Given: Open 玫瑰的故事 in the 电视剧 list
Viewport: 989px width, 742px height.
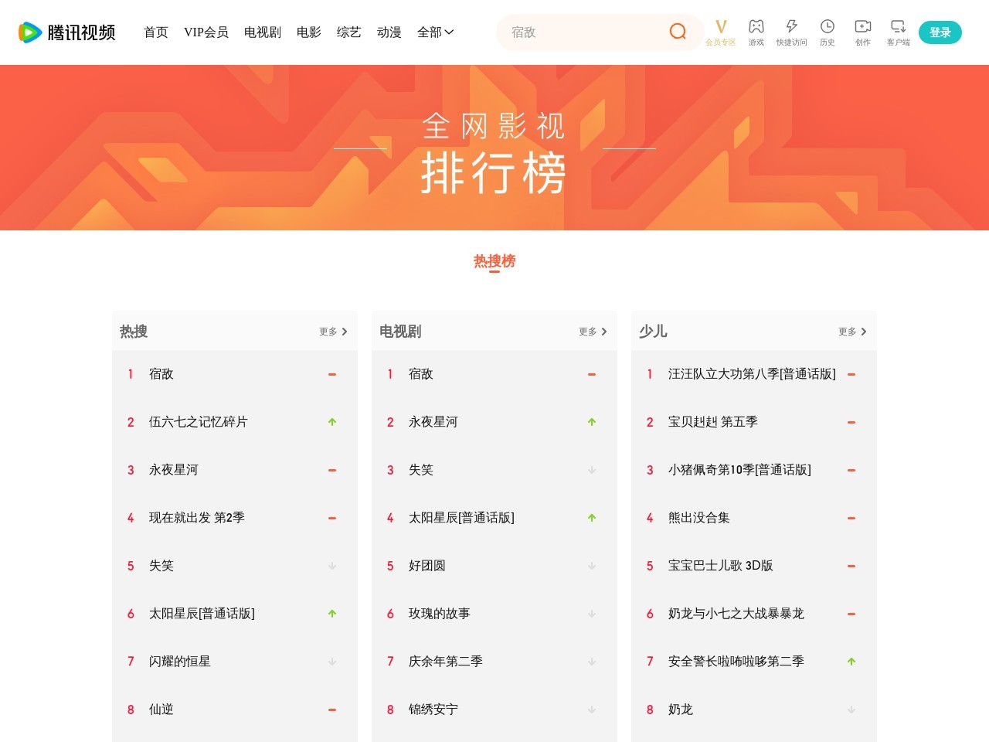Looking at the screenshot, I should click(439, 614).
